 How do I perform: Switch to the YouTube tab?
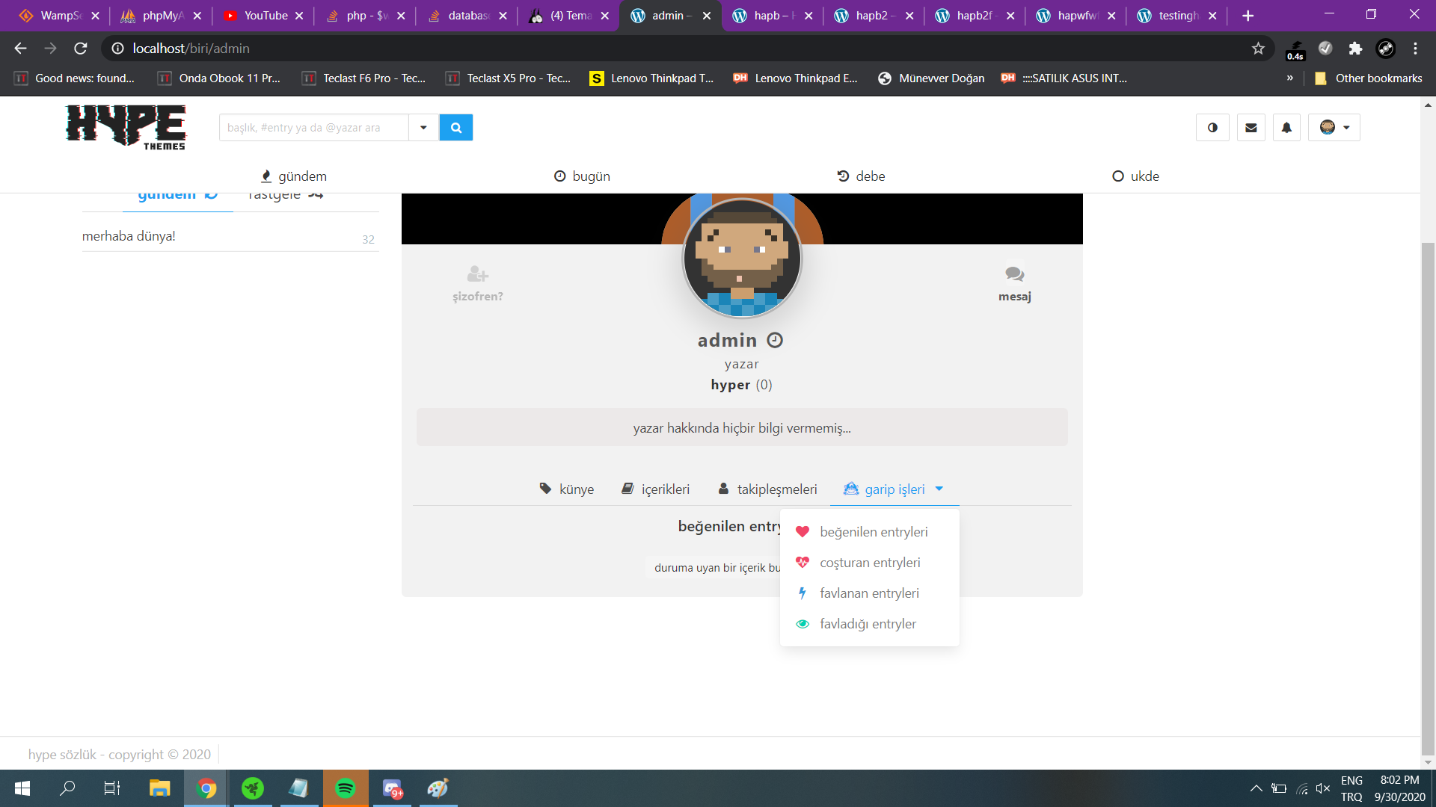pos(263,16)
